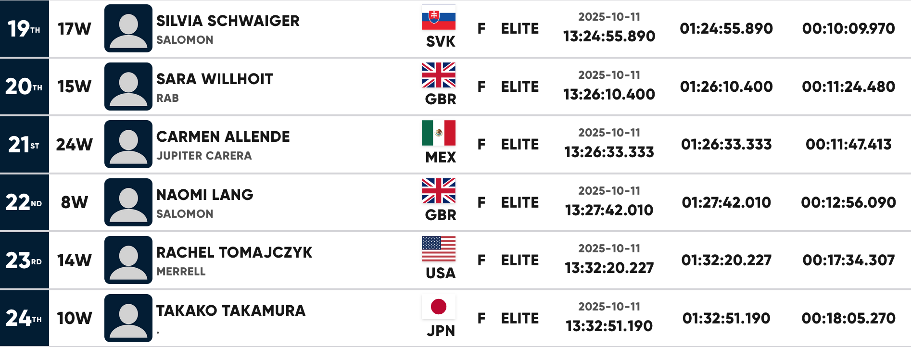Click Silvia Schwaiger's avatar placeholder
Image resolution: width=911 pixels, height=347 pixels.
[128, 28]
